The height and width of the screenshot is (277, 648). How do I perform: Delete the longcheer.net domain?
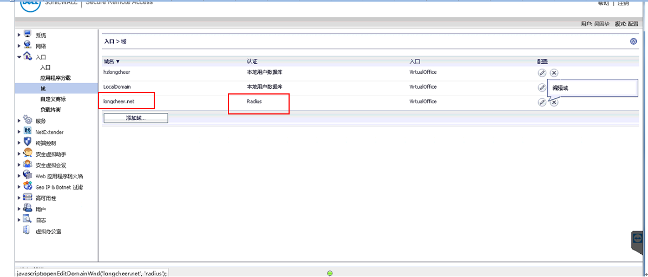click(554, 103)
